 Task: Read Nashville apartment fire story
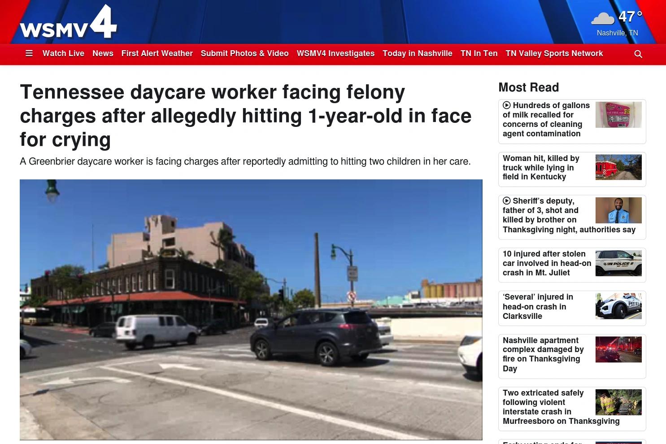(x=543, y=354)
